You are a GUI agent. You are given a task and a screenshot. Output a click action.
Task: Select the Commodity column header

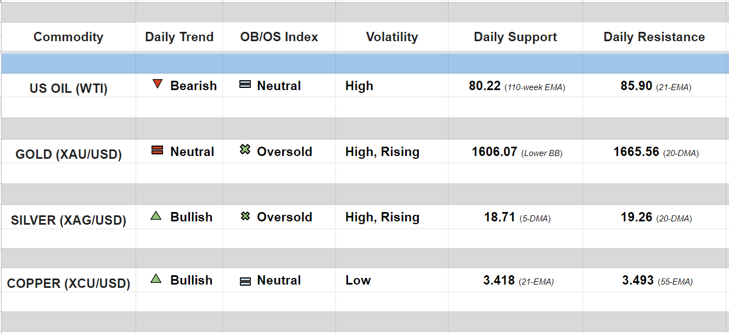point(68,37)
